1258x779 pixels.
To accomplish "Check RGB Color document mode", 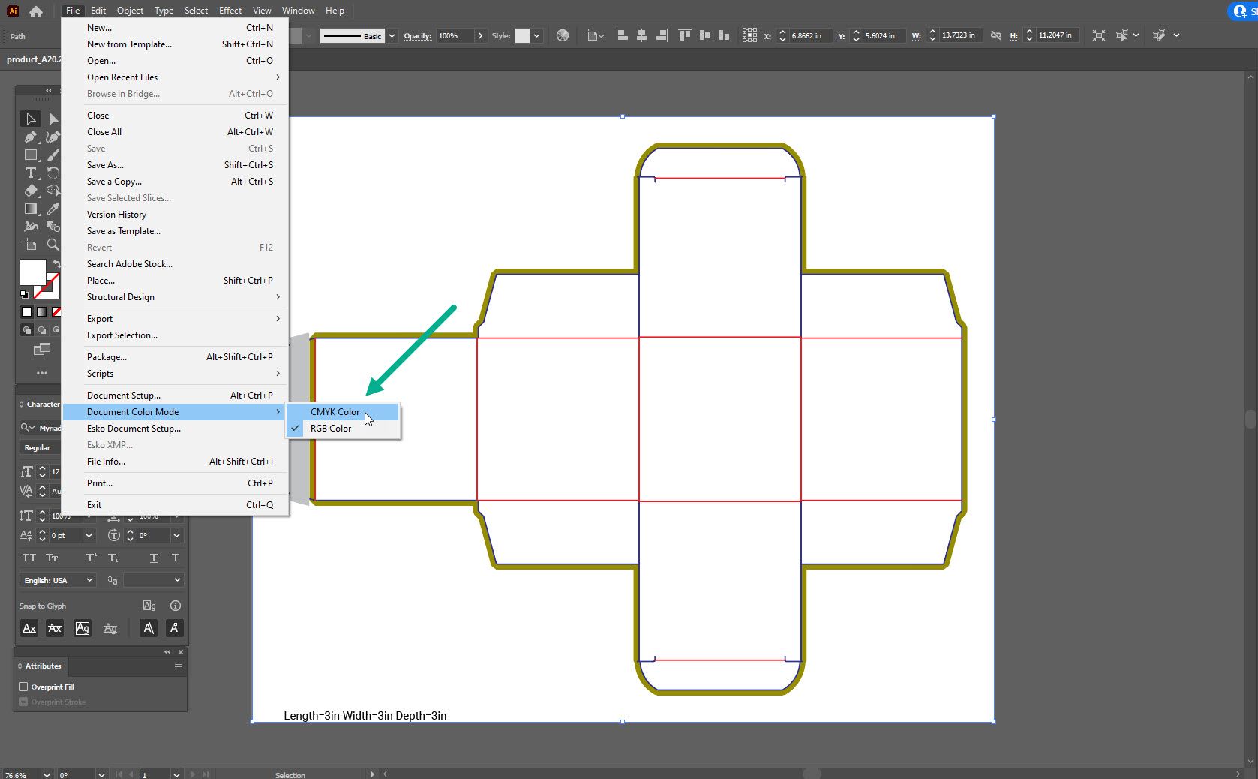I will click(331, 428).
